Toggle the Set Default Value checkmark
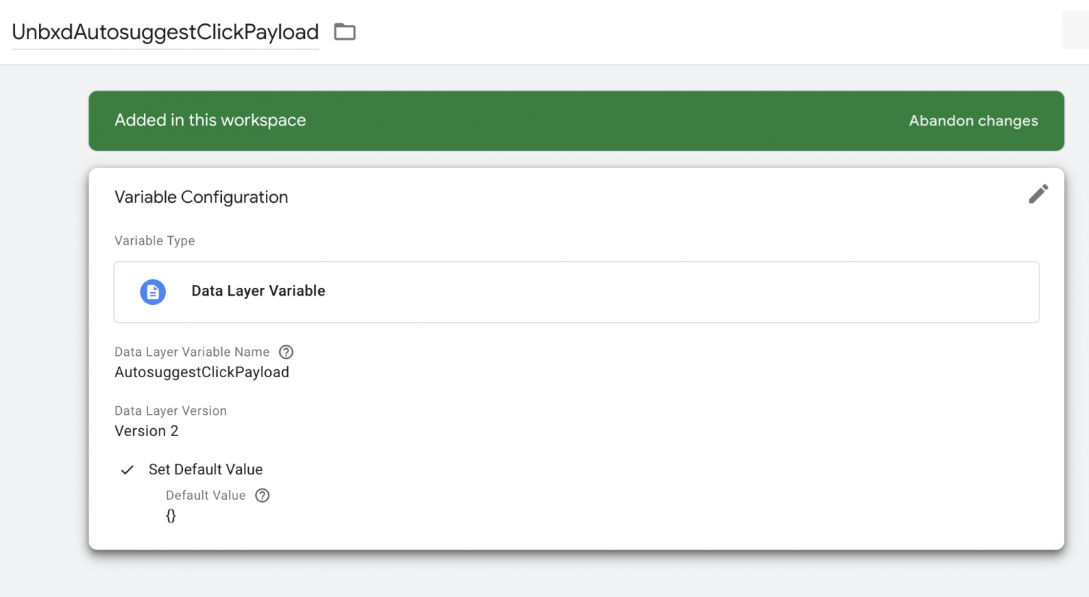Screen dimensions: 1089x597 128,469
